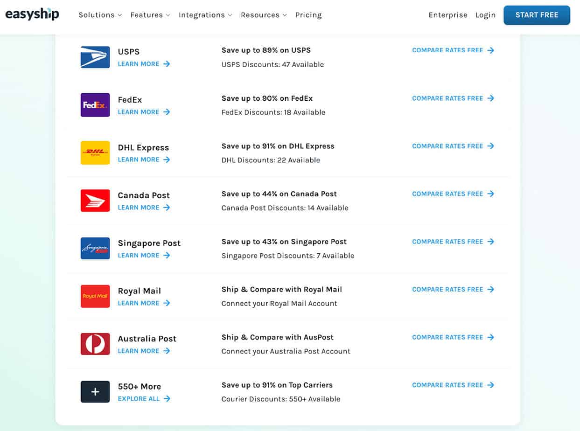
Task: Click the 550+ More plus icon
Action: tap(95, 392)
